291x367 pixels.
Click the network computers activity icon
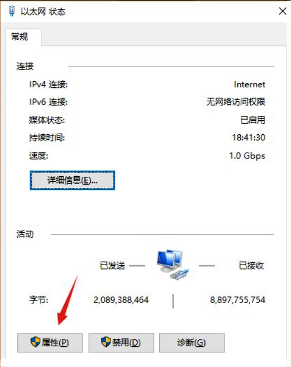coord(173,264)
